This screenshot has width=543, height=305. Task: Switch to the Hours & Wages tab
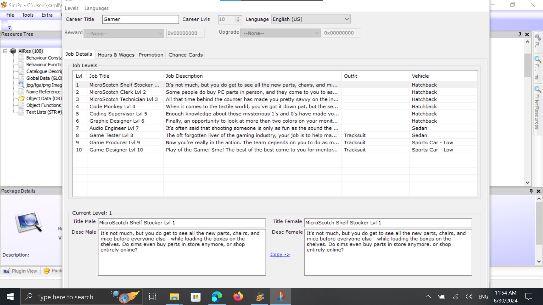116,55
